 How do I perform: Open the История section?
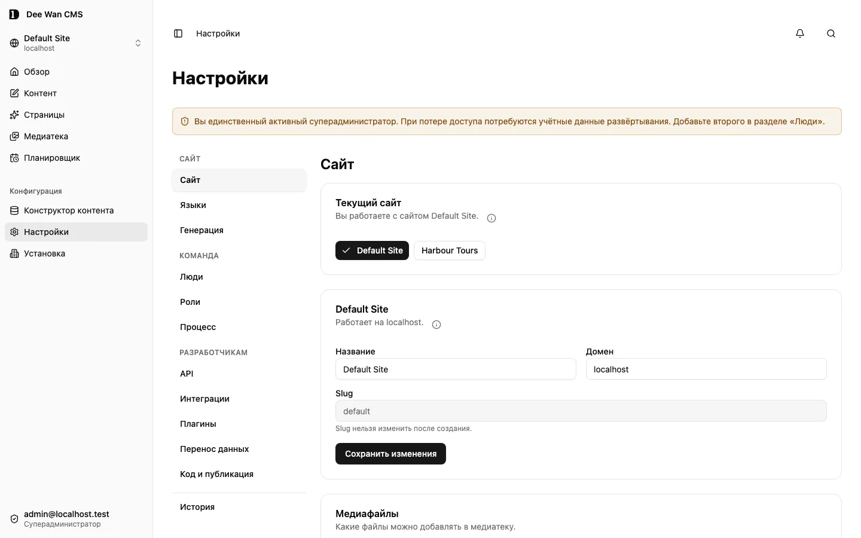click(x=239, y=507)
